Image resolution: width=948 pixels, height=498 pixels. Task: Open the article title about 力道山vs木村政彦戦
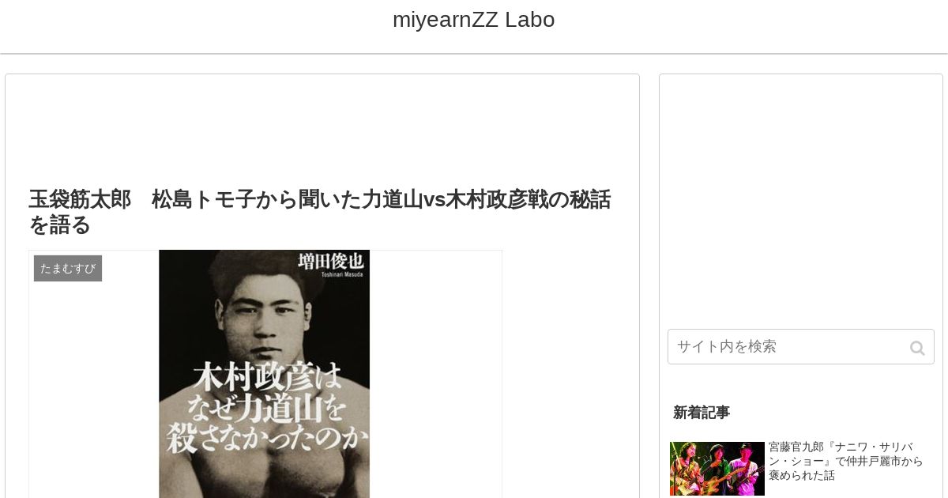(x=320, y=212)
